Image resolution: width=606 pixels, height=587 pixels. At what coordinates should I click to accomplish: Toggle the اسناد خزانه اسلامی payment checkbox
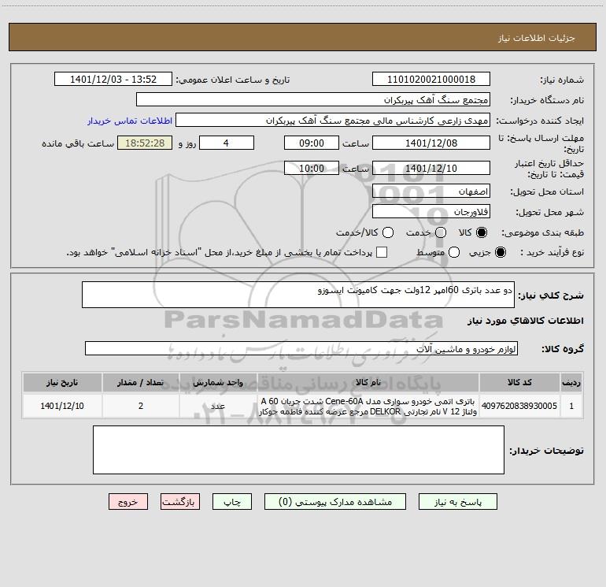click(x=382, y=252)
